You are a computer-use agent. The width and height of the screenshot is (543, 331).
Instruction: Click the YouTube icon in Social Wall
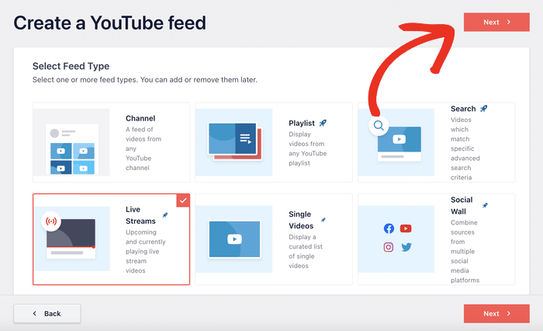coord(406,228)
